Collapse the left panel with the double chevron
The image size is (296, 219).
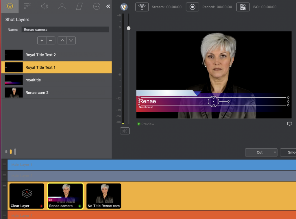[x=108, y=6]
